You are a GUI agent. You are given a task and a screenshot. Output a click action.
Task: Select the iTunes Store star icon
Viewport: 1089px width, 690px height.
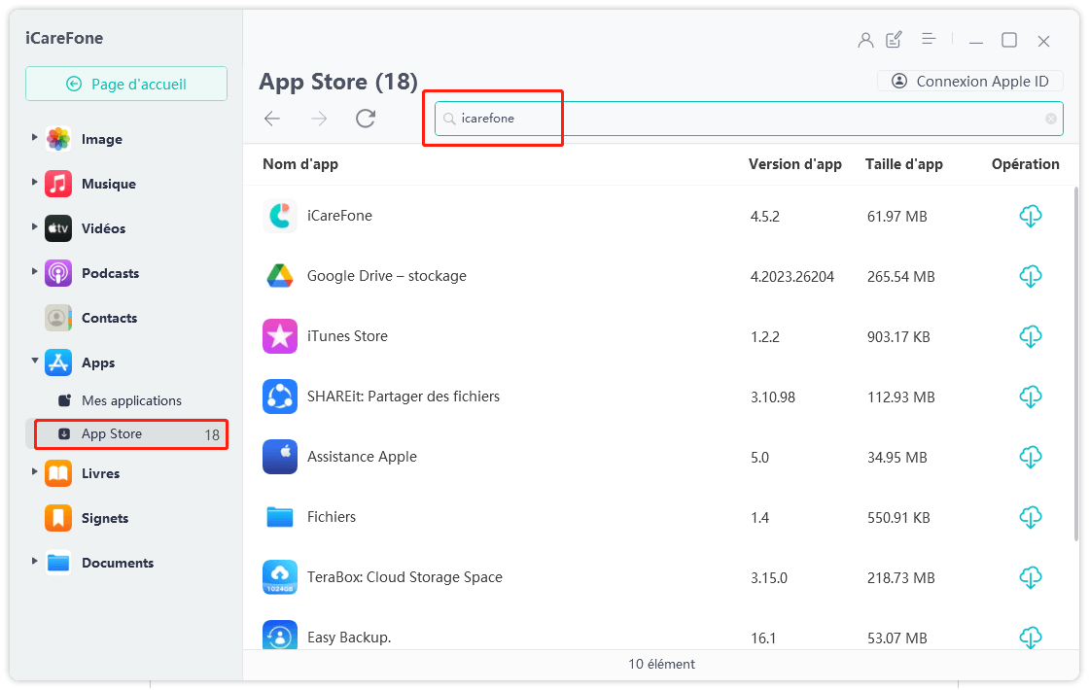click(x=280, y=336)
